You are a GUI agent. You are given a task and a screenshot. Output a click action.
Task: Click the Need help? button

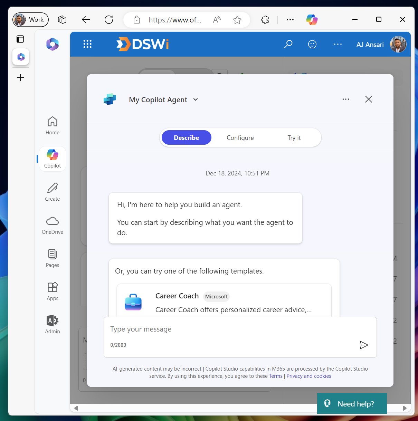coord(352,403)
